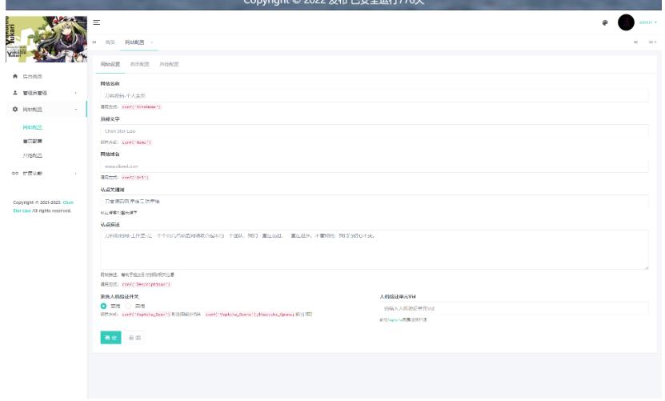Click the administrator management person icon
The width and height of the screenshot is (665, 401).
click(15, 93)
